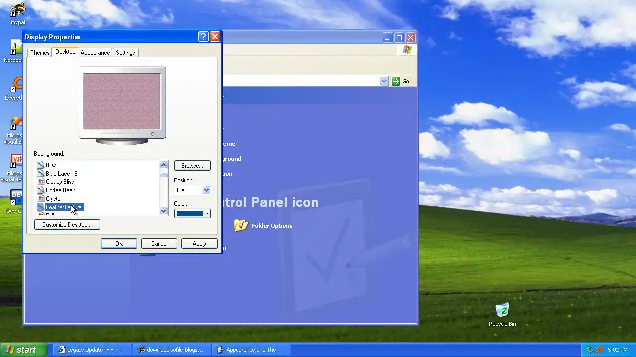This screenshot has height=357, width=636.
Task: Click the green tray icon beside the magnifier
Action: pos(590,350)
